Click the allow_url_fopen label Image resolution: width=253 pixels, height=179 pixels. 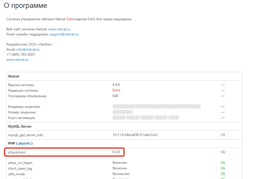click(x=20, y=163)
